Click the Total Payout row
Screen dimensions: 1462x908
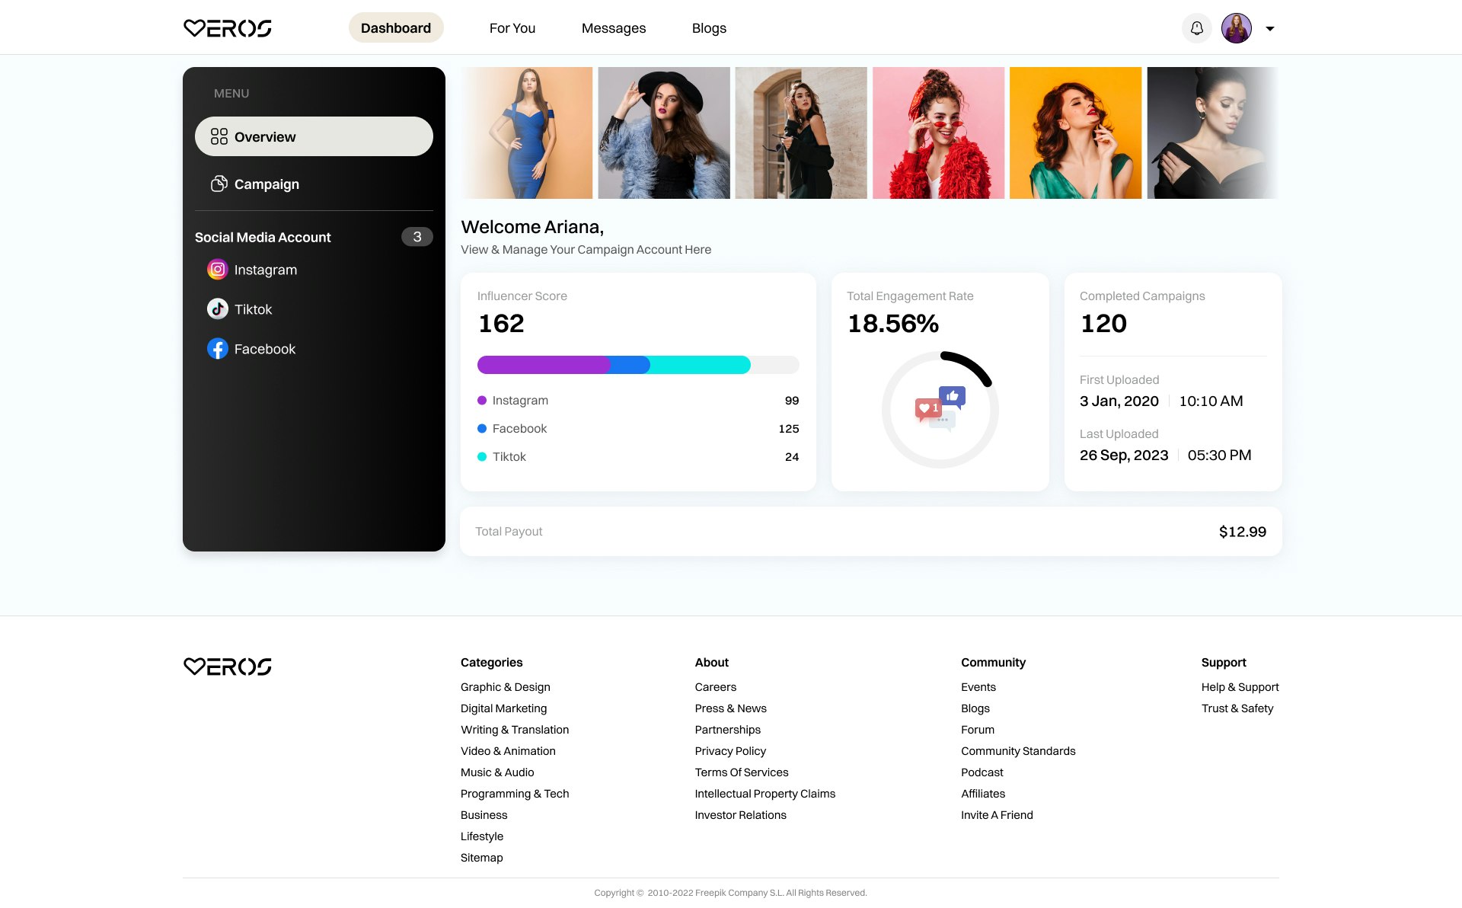(870, 532)
